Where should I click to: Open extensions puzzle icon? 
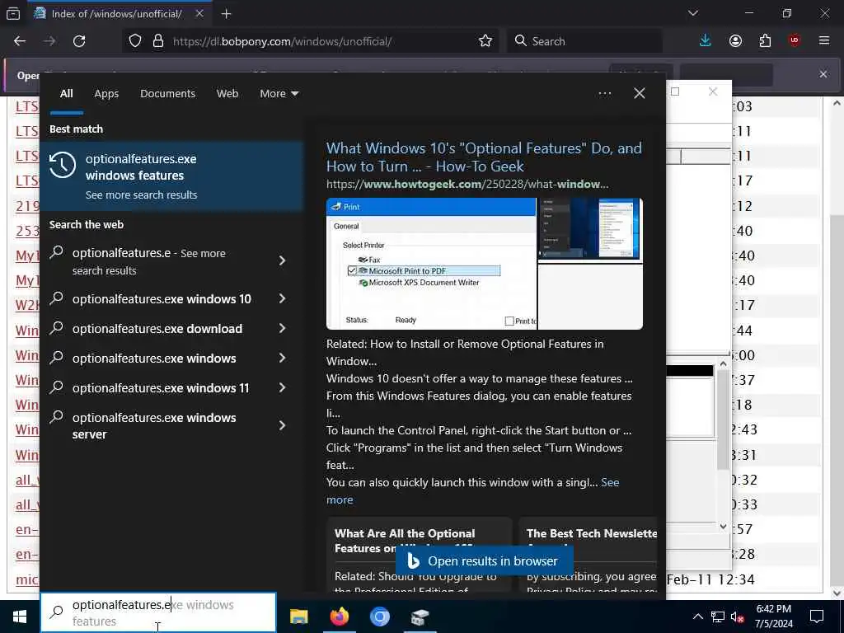765,41
